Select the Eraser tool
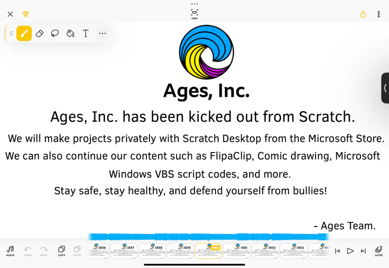 coord(40,33)
